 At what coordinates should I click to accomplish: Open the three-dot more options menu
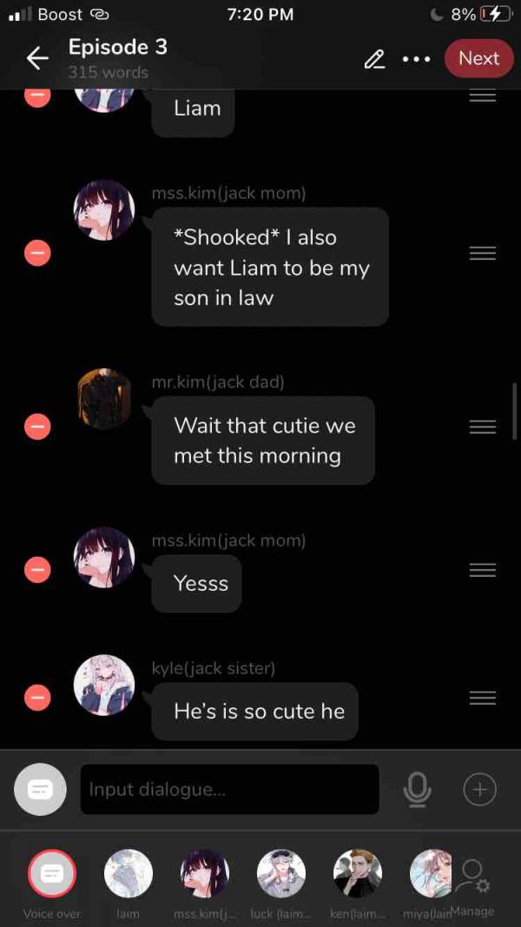click(416, 59)
